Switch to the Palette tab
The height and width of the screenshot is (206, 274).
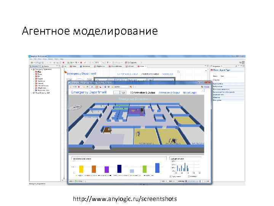(46, 66)
